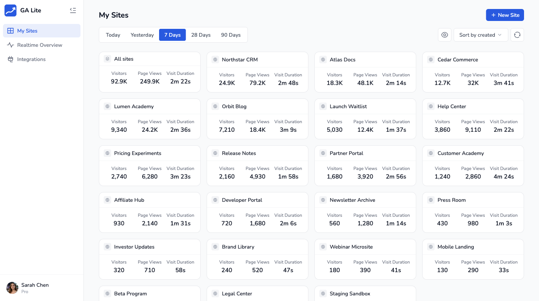Click the Integrations plug icon

click(x=10, y=59)
